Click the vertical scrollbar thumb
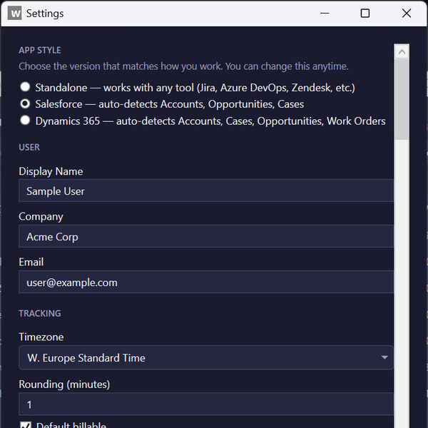This screenshot has height=428, width=428. (x=402, y=100)
